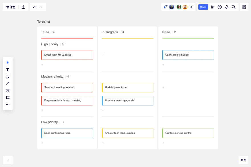The width and height of the screenshot is (251, 167).
Task: Select the Frame tool
Action: (7, 97)
